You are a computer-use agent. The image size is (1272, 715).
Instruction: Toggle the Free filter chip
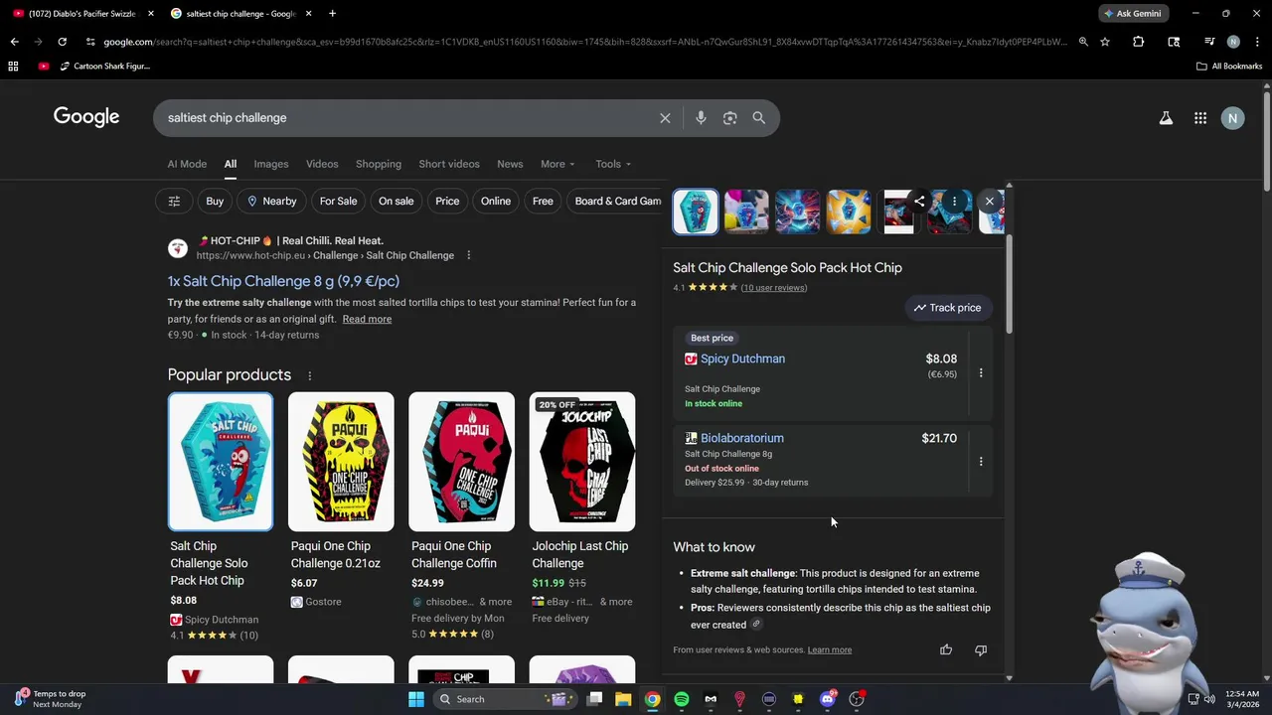click(x=543, y=202)
